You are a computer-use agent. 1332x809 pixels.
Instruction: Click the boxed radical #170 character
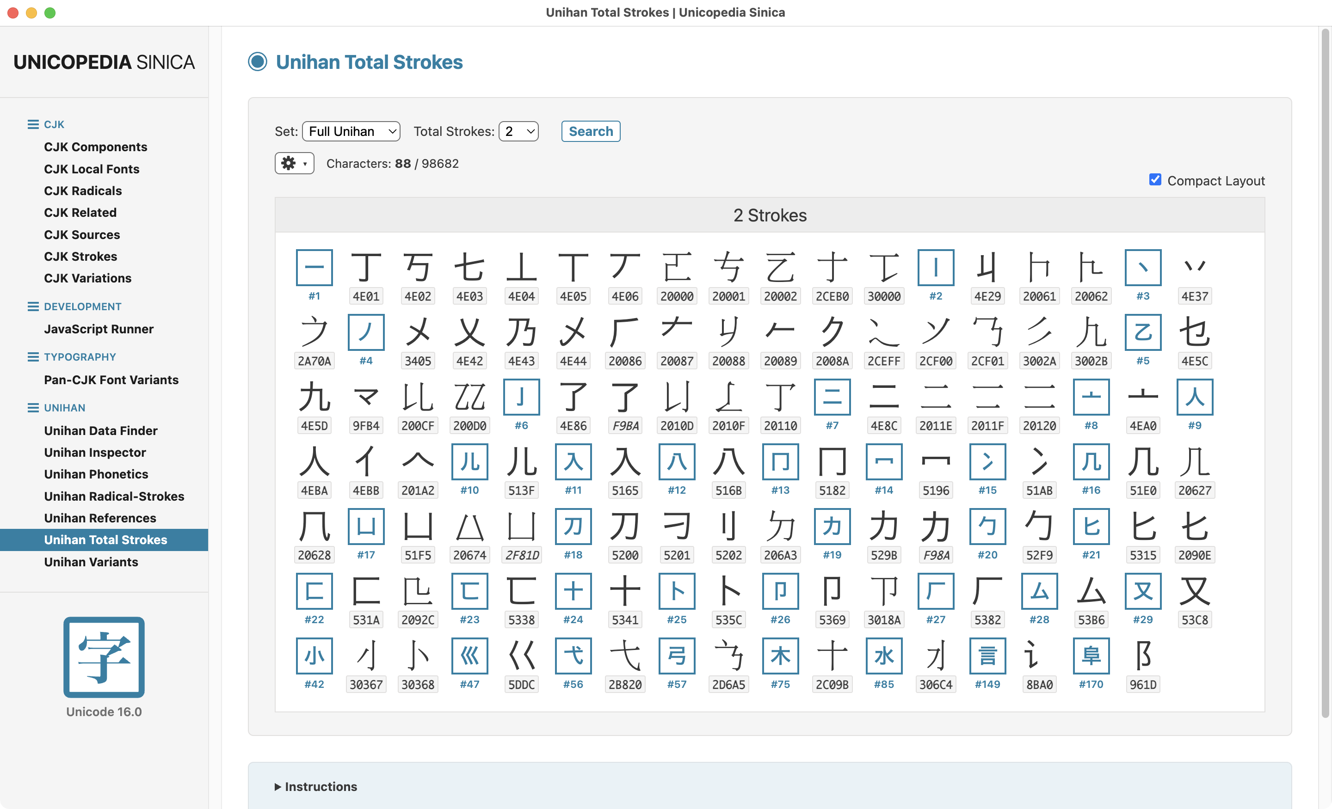[x=1091, y=656]
